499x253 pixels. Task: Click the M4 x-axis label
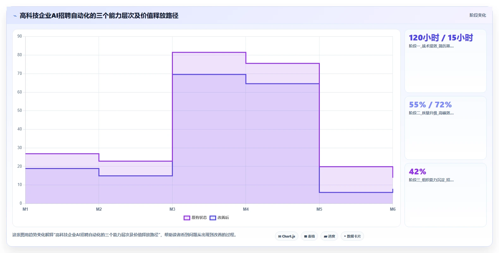tap(246, 209)
